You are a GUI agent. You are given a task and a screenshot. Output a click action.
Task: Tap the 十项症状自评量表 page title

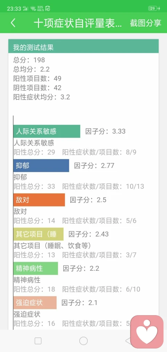[x=78, y=23]
